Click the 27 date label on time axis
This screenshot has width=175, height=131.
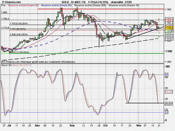[4, 125]
